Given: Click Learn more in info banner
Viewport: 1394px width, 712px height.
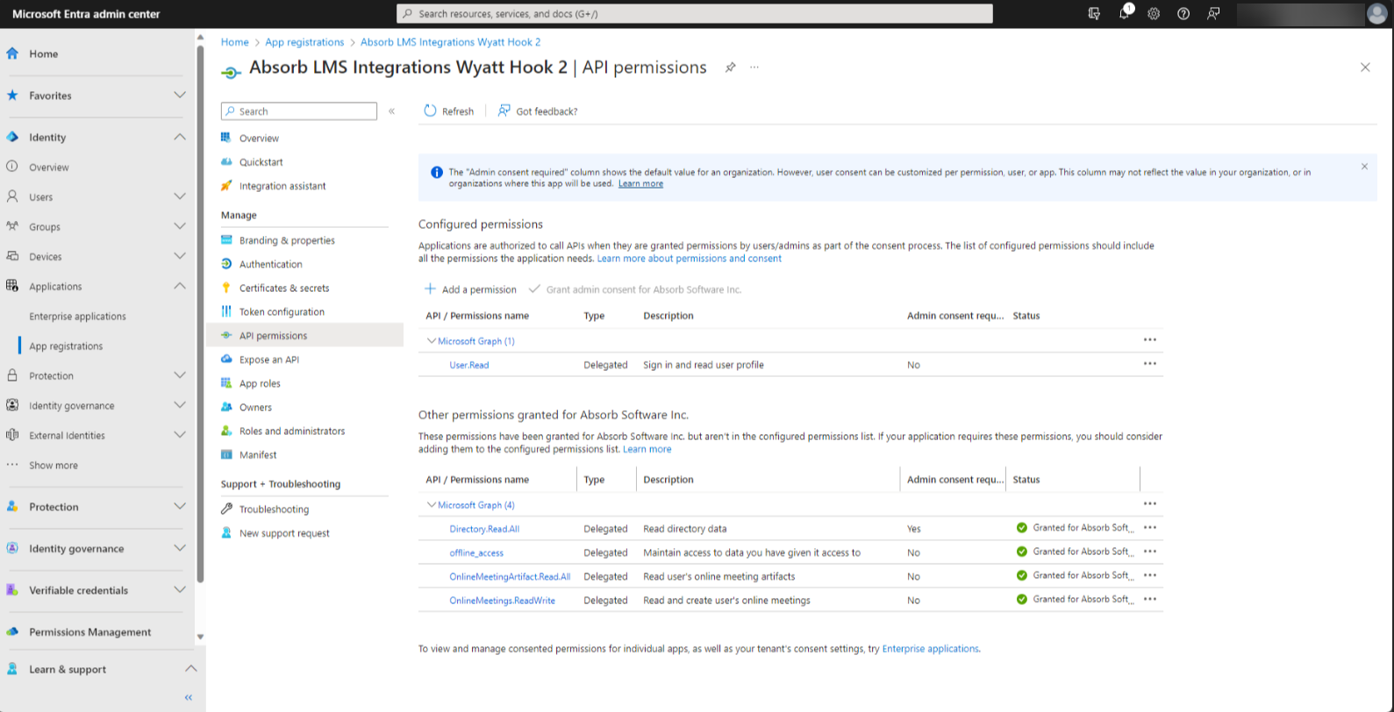Looking at the screenshot, I should click(x=640, y=184).
